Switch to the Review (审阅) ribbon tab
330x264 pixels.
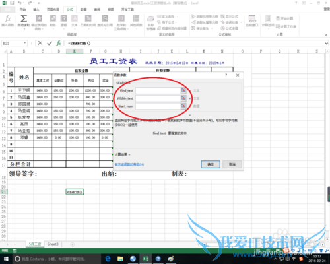tap(97, 9)
